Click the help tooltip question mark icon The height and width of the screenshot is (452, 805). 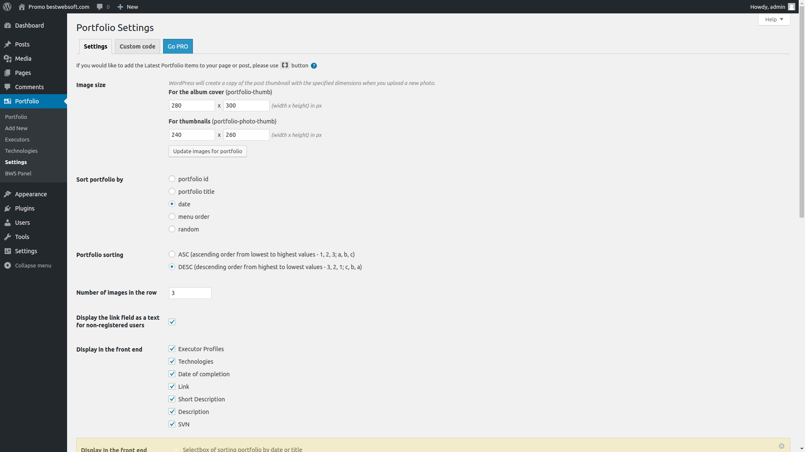click(314, 65)
